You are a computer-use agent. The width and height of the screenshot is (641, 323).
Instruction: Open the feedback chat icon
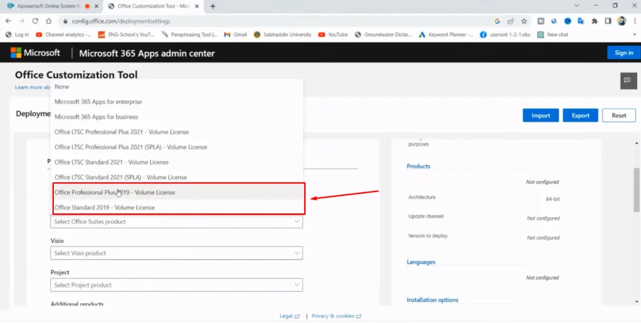628,81
